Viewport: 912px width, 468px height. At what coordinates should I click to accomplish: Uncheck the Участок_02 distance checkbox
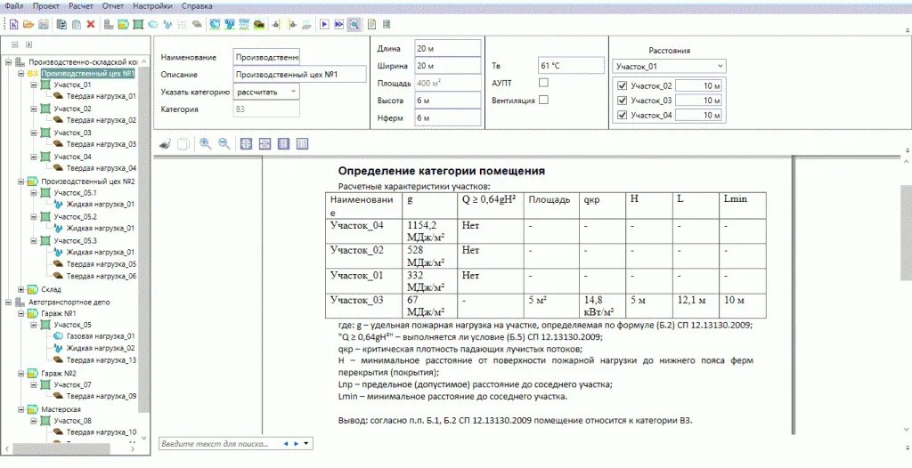click(x=622, y=86)
